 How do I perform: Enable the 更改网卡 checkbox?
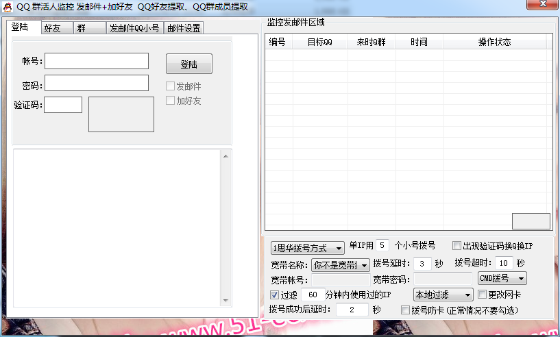coord(482,295)
